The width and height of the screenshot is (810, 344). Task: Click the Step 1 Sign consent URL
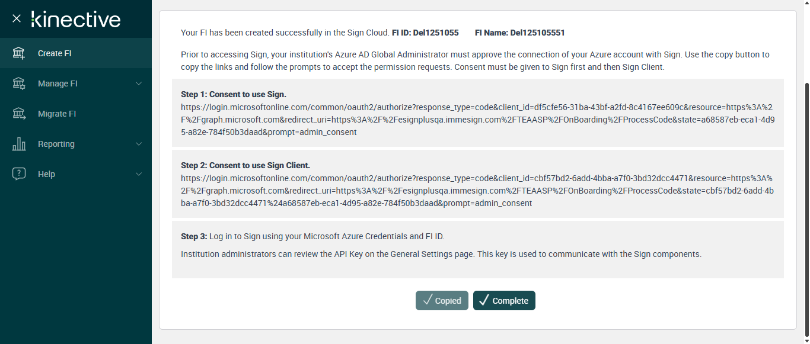click(x=477, y=120)
